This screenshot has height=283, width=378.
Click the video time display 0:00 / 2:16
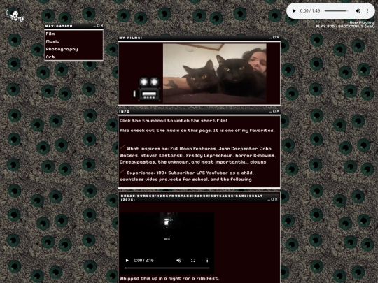tap(143, 260)
